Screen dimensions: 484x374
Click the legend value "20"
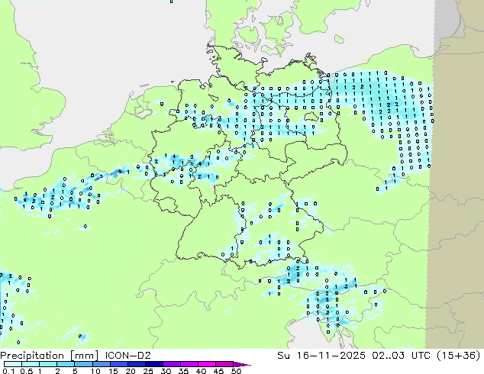click(131, 371)
